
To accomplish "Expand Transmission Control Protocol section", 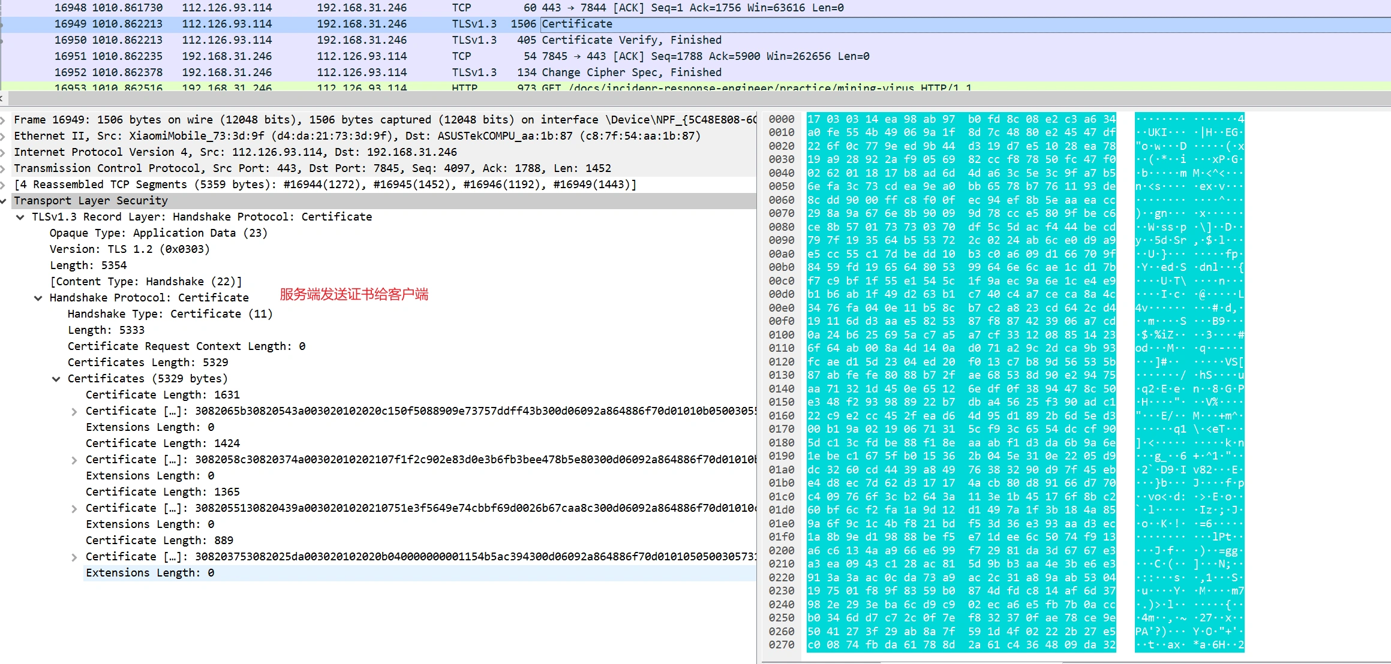I will [3, 168].
